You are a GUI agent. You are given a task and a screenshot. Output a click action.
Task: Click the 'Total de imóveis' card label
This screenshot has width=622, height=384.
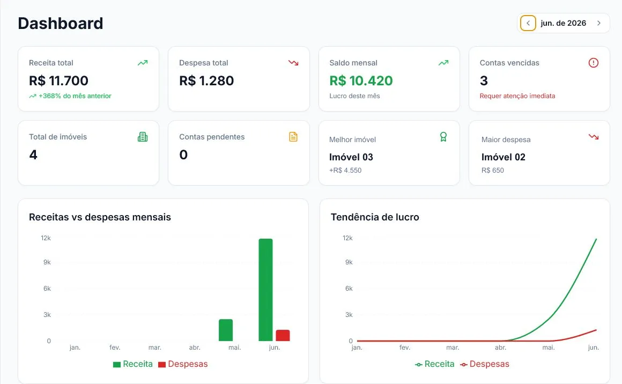click(58, 137)
